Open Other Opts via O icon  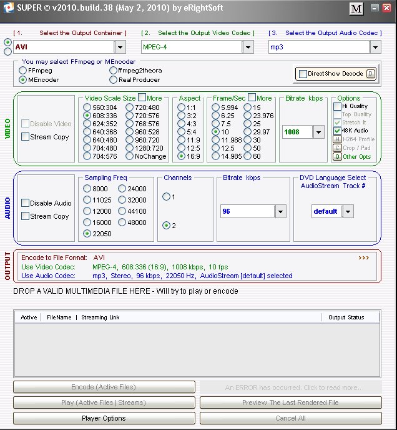point(337,157)
